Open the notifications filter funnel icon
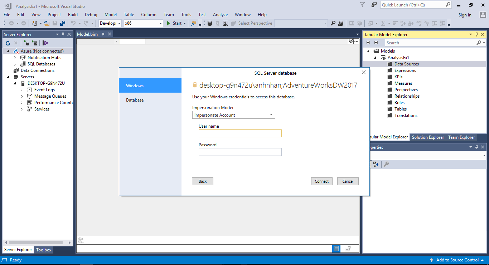This screenshot has height=265, width=489. click(363, 5)
